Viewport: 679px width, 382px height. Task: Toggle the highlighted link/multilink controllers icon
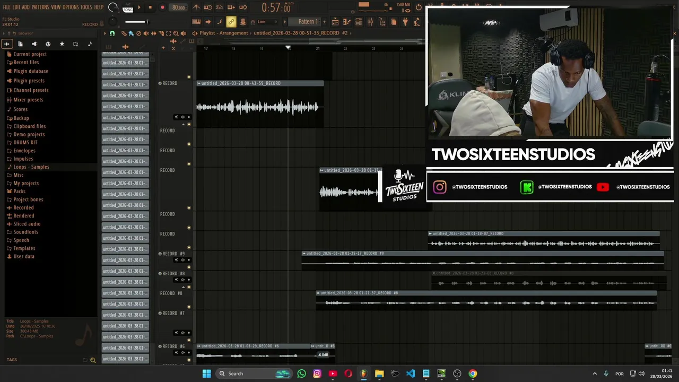(x=231, y=22)
